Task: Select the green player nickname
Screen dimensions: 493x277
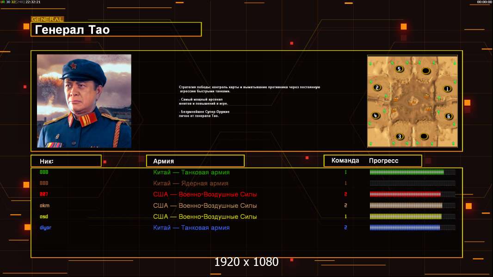Action: point(43,172)
